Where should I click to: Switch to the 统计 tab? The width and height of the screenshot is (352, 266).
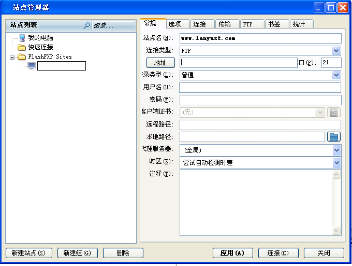click(x=302, y=24)
